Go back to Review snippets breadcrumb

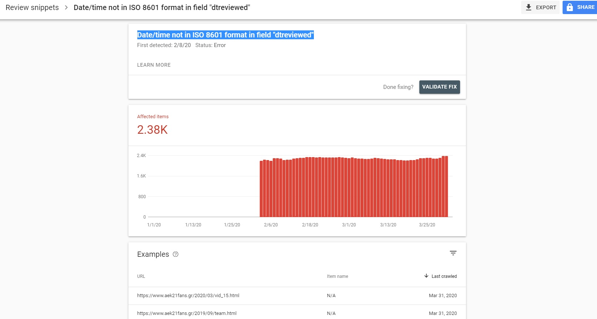pyautogui.click(x=32, y=7)
